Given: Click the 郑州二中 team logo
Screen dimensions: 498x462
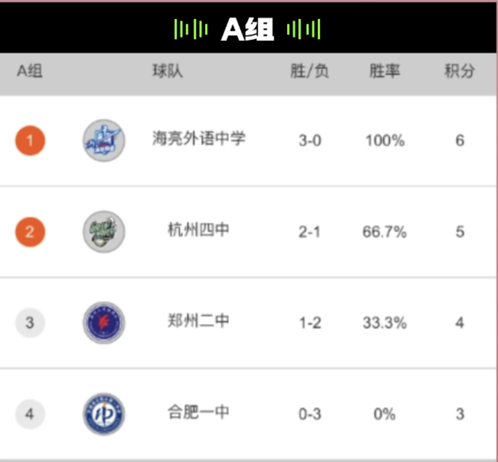Looking at the screenshot, I should tap(104, 323).
